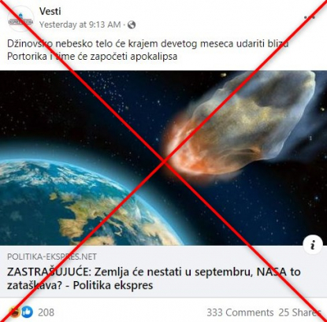Click the info 'i' icon on image
Image resolution: width=327 pixels, height=322 pixels.
click(x=313, y=246)
